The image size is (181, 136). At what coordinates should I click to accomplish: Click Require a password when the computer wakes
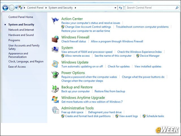pos(89,77)
